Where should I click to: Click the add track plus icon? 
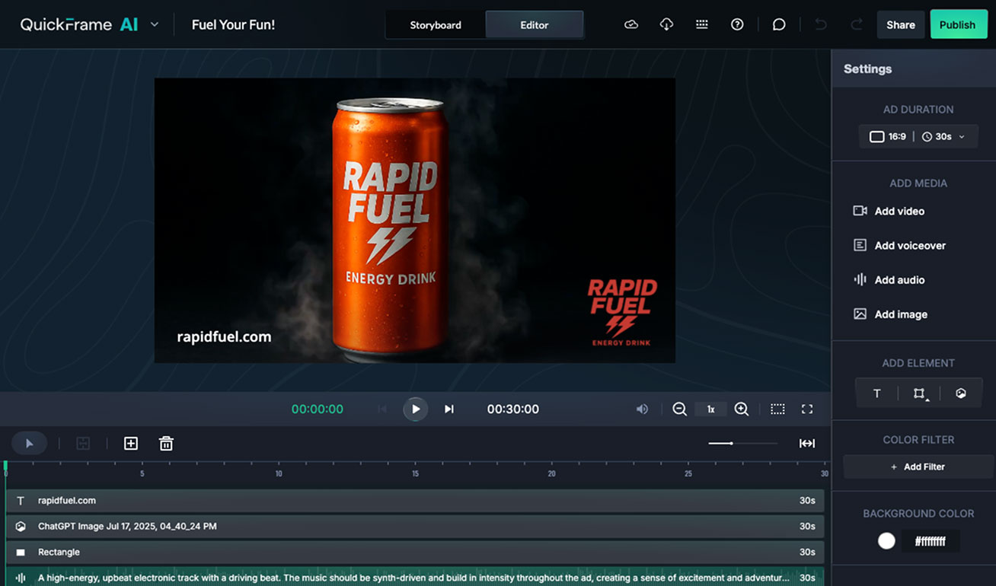(131, 444)
